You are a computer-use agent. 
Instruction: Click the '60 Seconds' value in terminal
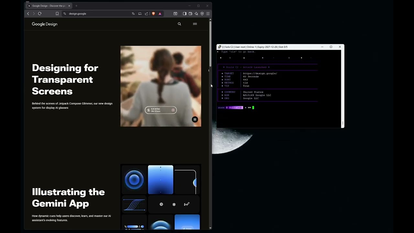pyautogui.click(x=251, y=77)
